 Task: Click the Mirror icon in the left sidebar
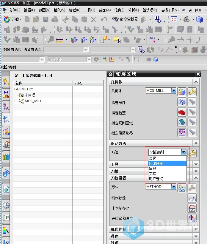[x=6, y=94]
